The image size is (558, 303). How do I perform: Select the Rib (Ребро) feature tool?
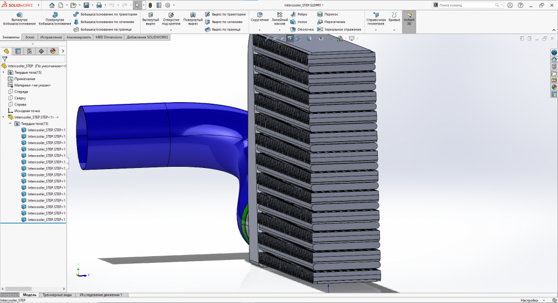click(x=299, y=15)
